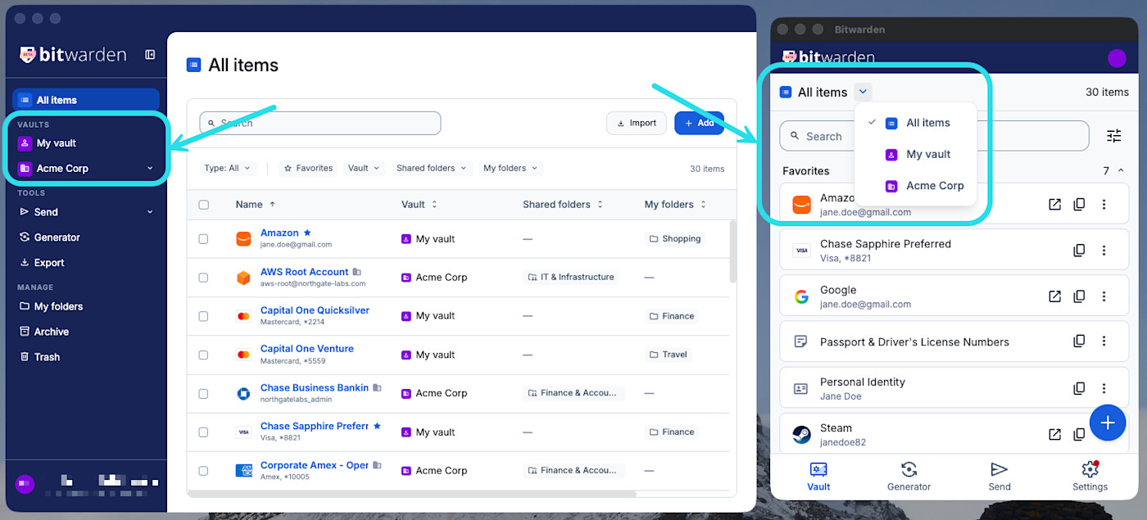Open filter sliders icon beside extension search
This screenshot has height=520, width=1147.
[x=1114, y=136]
